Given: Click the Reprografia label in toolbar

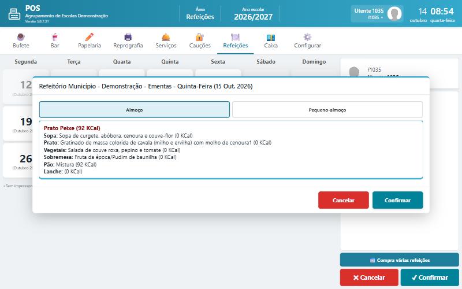Looking at the screenshot, I should coord(128,46).
